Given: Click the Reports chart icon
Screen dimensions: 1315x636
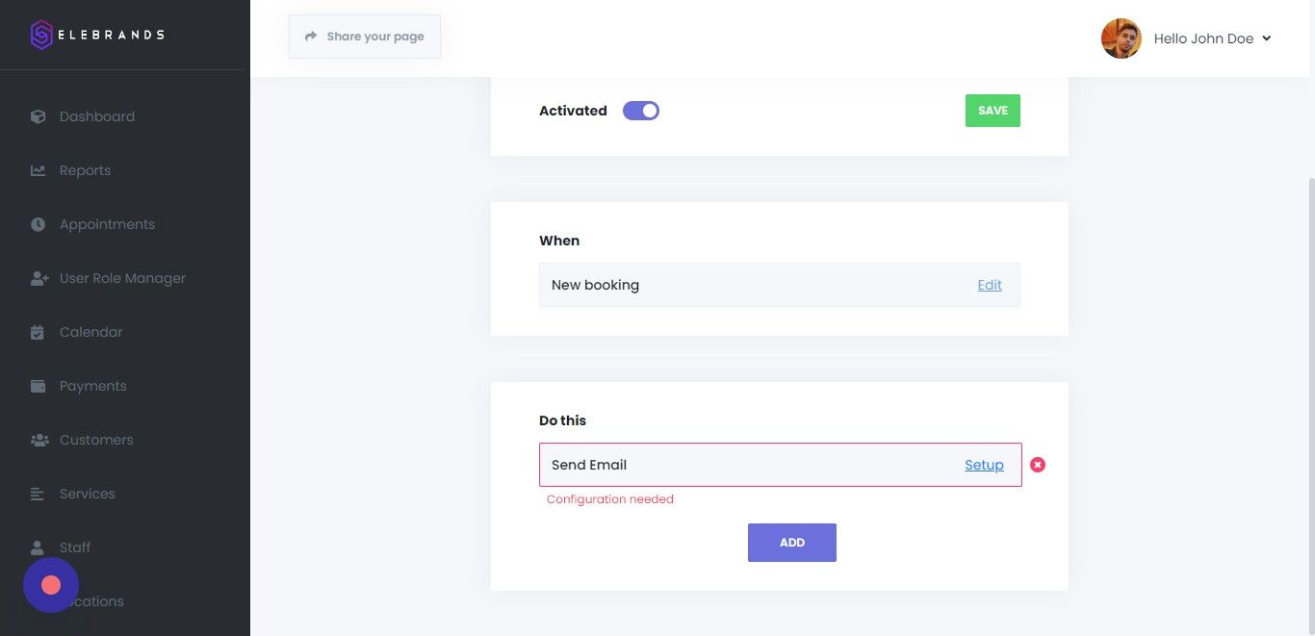Looking at the screenshot, I should (x=39, y=170).
